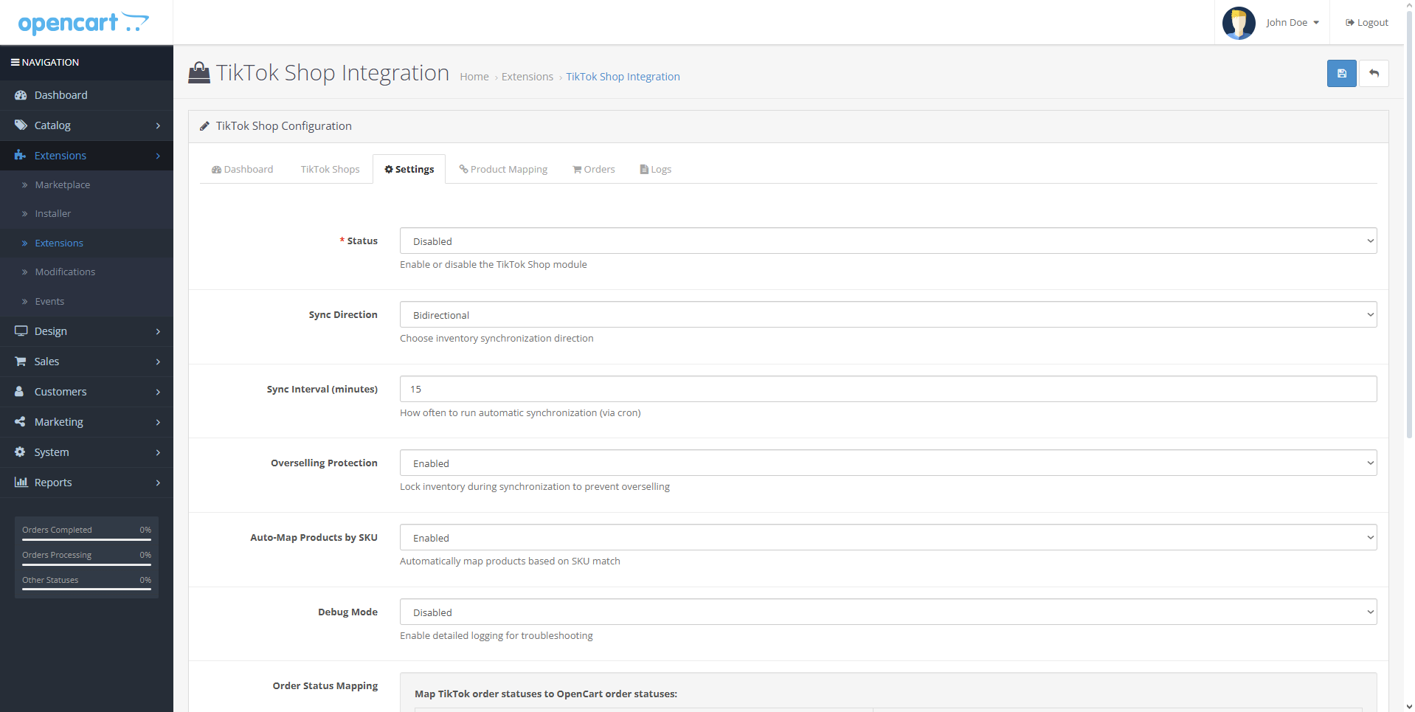Click the blue save floppy-disk icon
1415x712 pixels.
1341,74
